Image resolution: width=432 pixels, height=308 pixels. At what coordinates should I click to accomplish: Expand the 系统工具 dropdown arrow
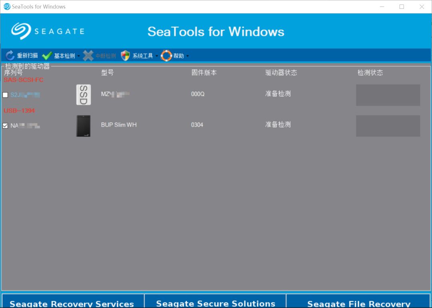click(x=156, y=56)
